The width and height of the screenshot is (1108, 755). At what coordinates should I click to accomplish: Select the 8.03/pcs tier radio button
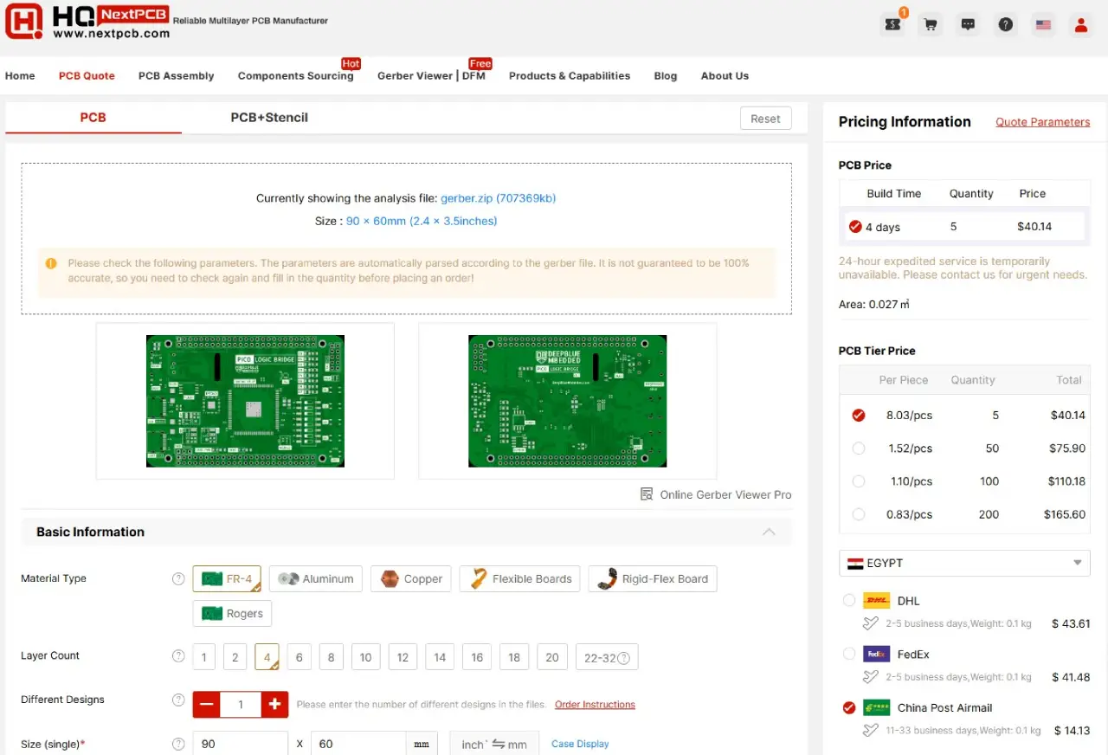[x=859, y=416]
